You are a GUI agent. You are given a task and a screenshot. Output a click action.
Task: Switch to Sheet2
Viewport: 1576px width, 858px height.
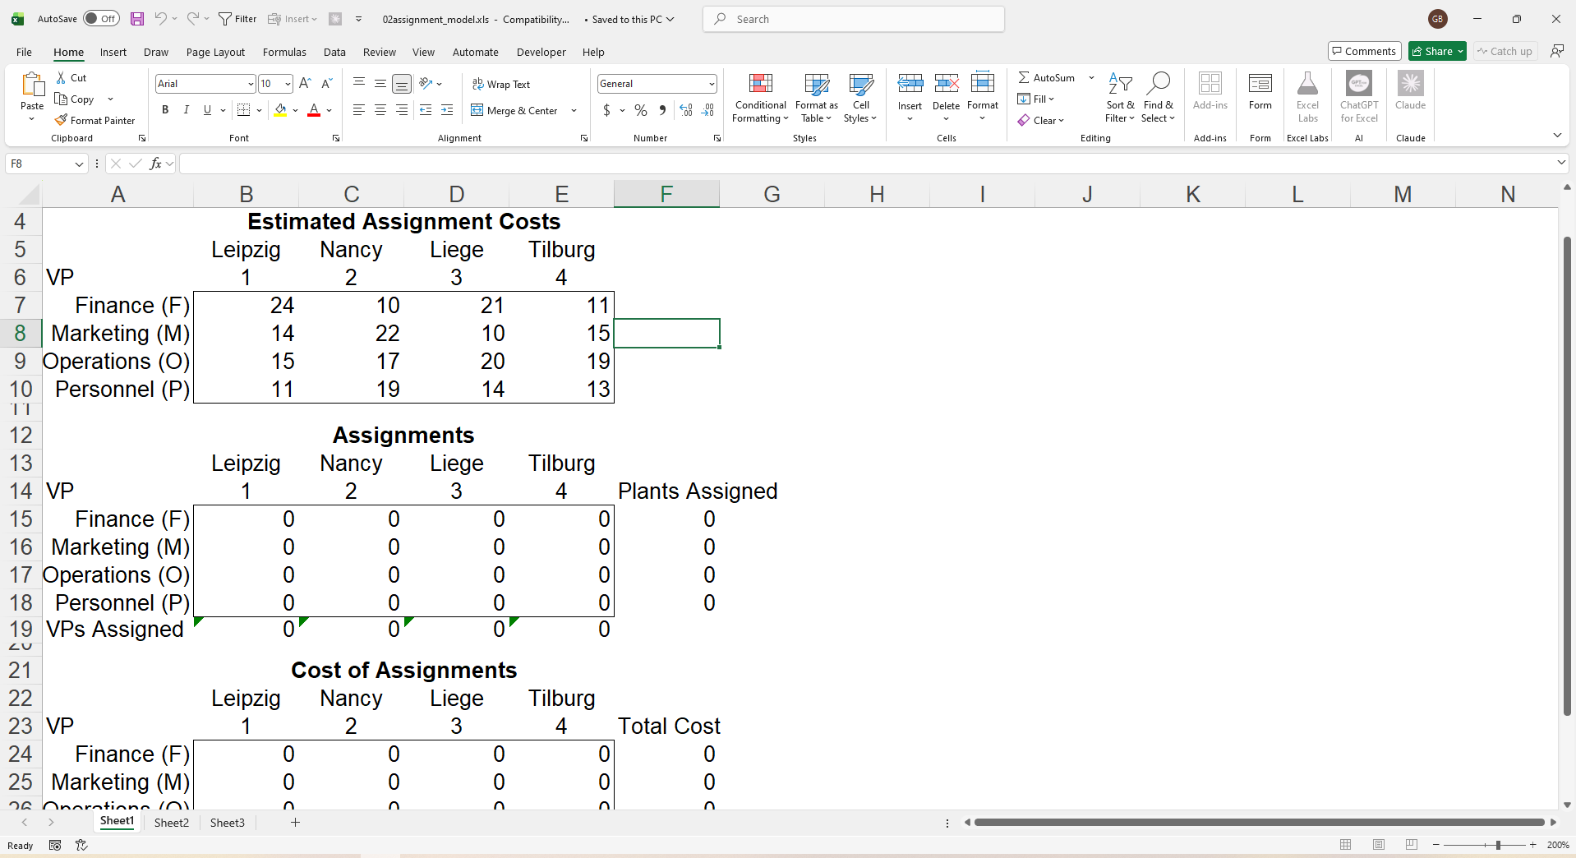pos(172,822)
